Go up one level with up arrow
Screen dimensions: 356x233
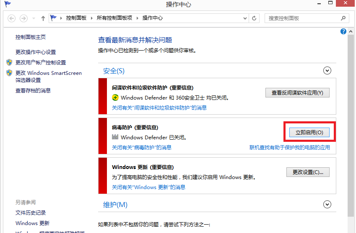click(x=43, y=18)
